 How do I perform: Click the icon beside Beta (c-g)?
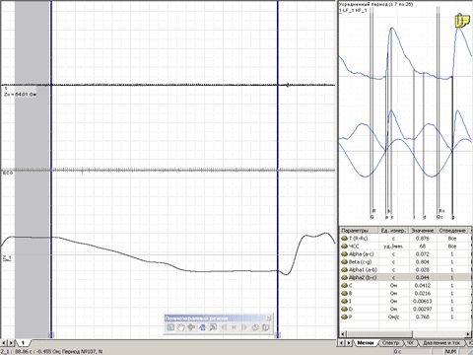coord(344,262)
